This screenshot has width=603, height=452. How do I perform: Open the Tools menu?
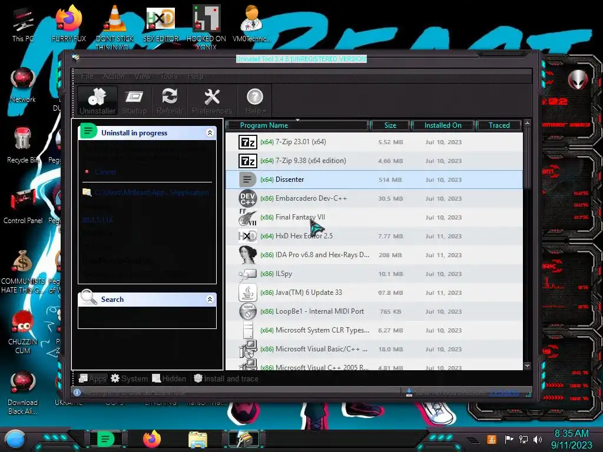(169, 76)
